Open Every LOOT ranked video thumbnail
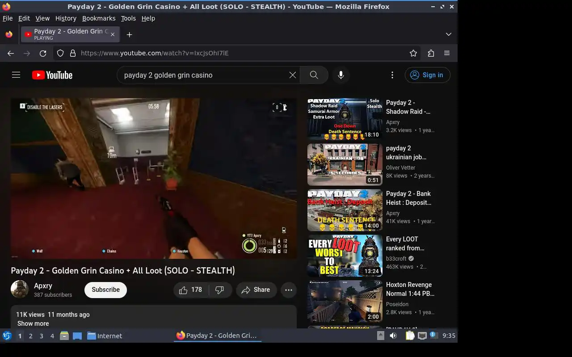 tap(345, 256)
